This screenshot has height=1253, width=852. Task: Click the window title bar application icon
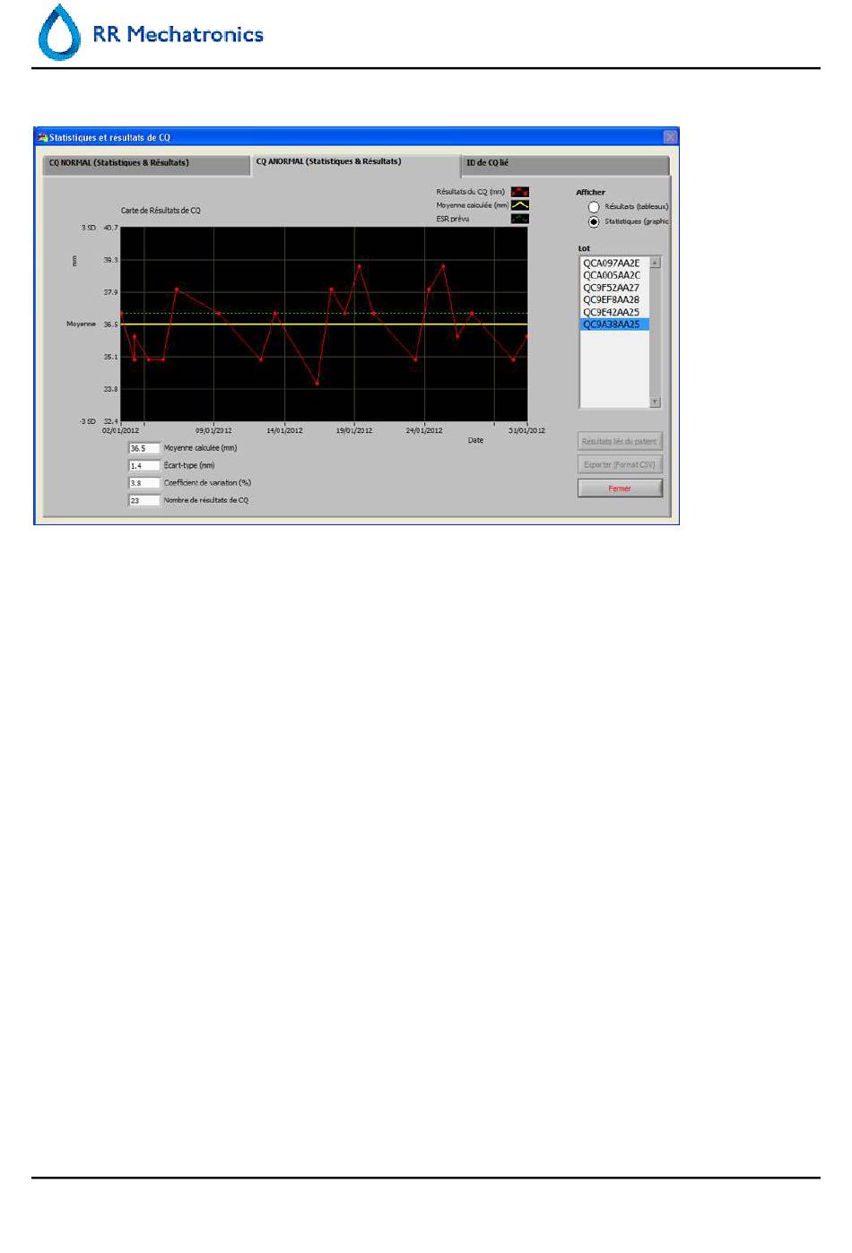click(x=42, y=137)
